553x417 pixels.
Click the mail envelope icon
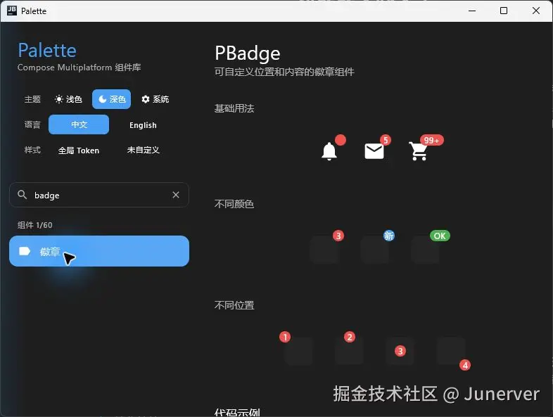(374, 151)
